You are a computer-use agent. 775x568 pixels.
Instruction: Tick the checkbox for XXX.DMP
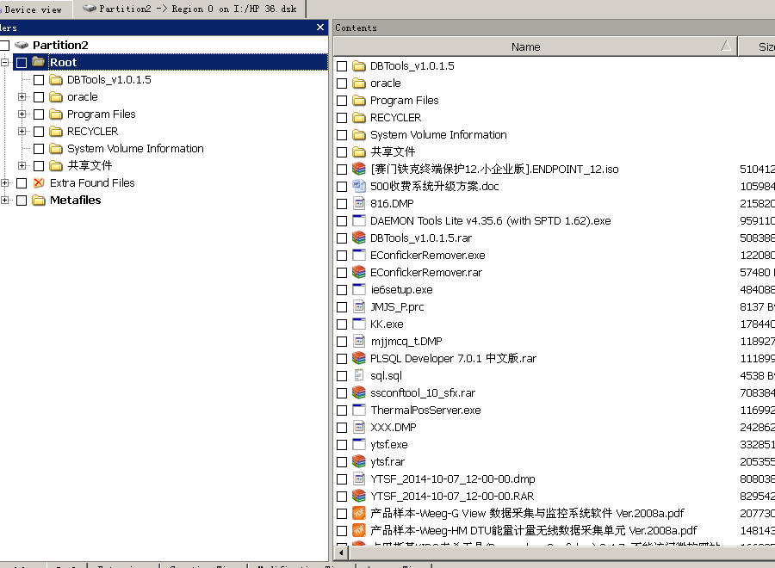[342, 428]
